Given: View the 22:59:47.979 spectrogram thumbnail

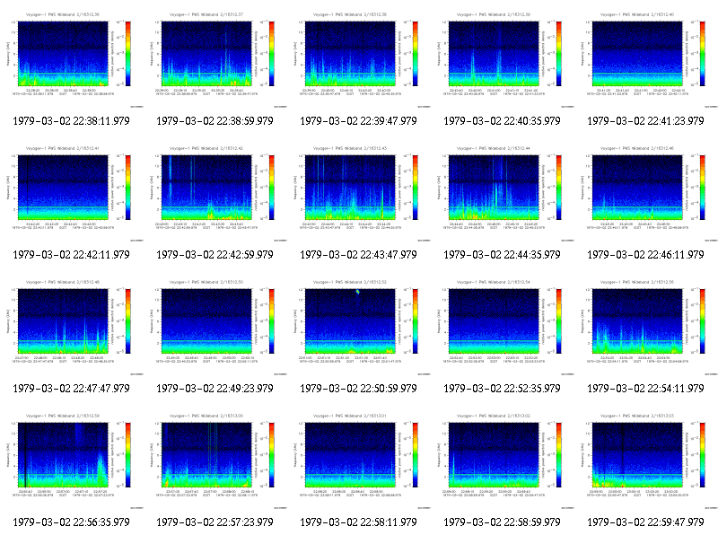Looking at the screenshot, I should [646, 460].
